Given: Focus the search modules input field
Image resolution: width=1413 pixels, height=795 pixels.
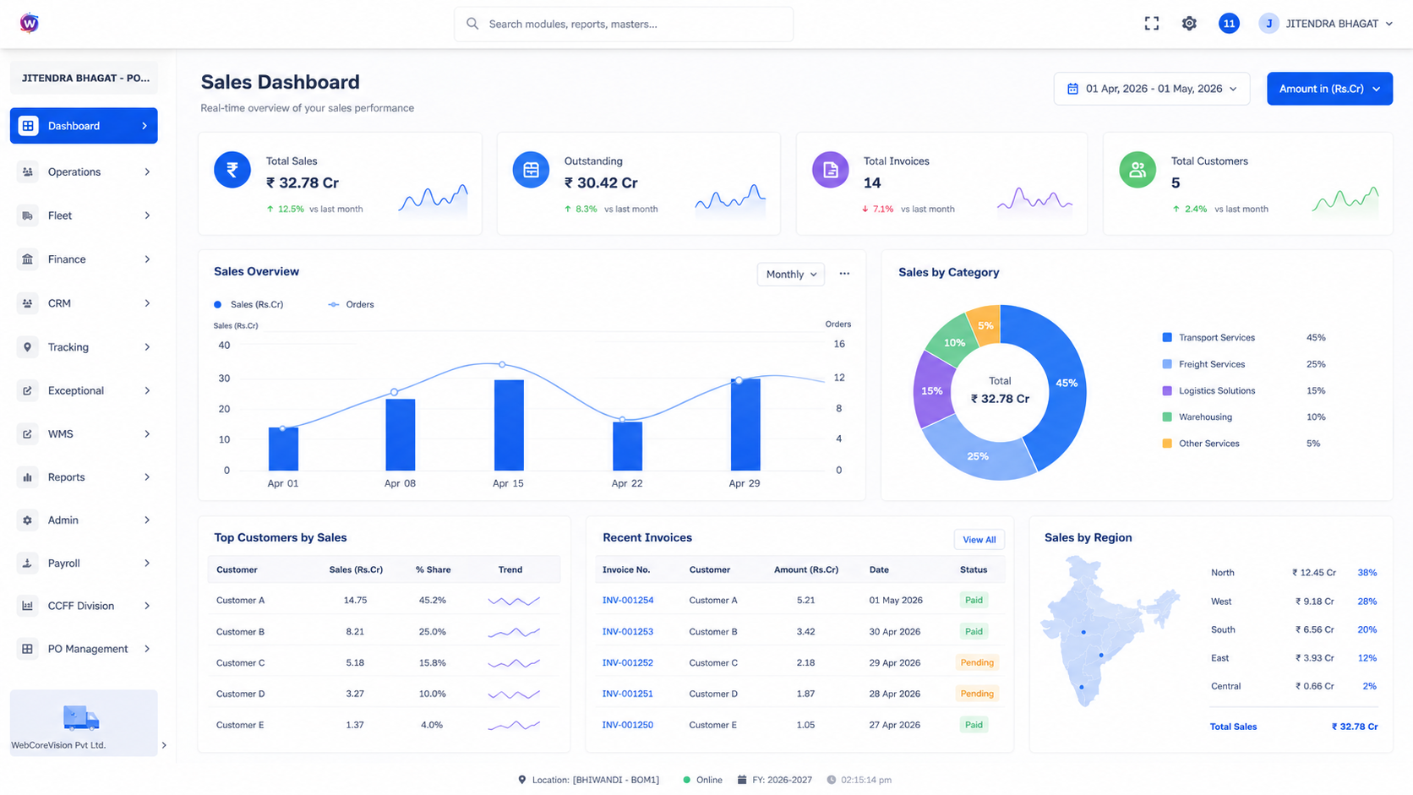Looking at the screenshot, I should (x=624, y=24).
